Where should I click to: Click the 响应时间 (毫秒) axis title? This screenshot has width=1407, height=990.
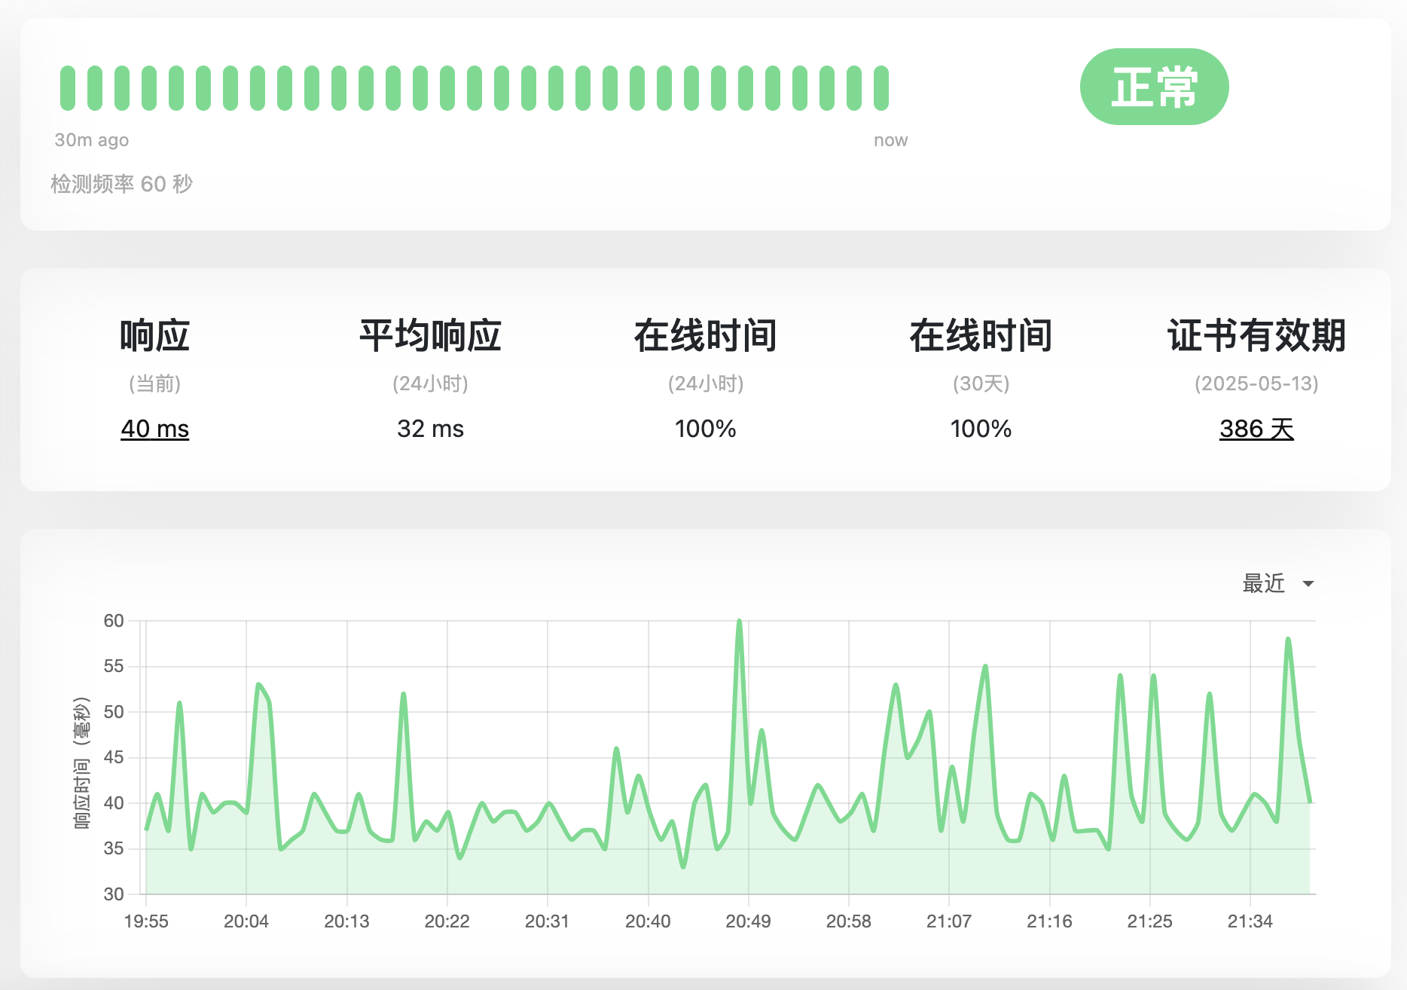click(81, 762)
